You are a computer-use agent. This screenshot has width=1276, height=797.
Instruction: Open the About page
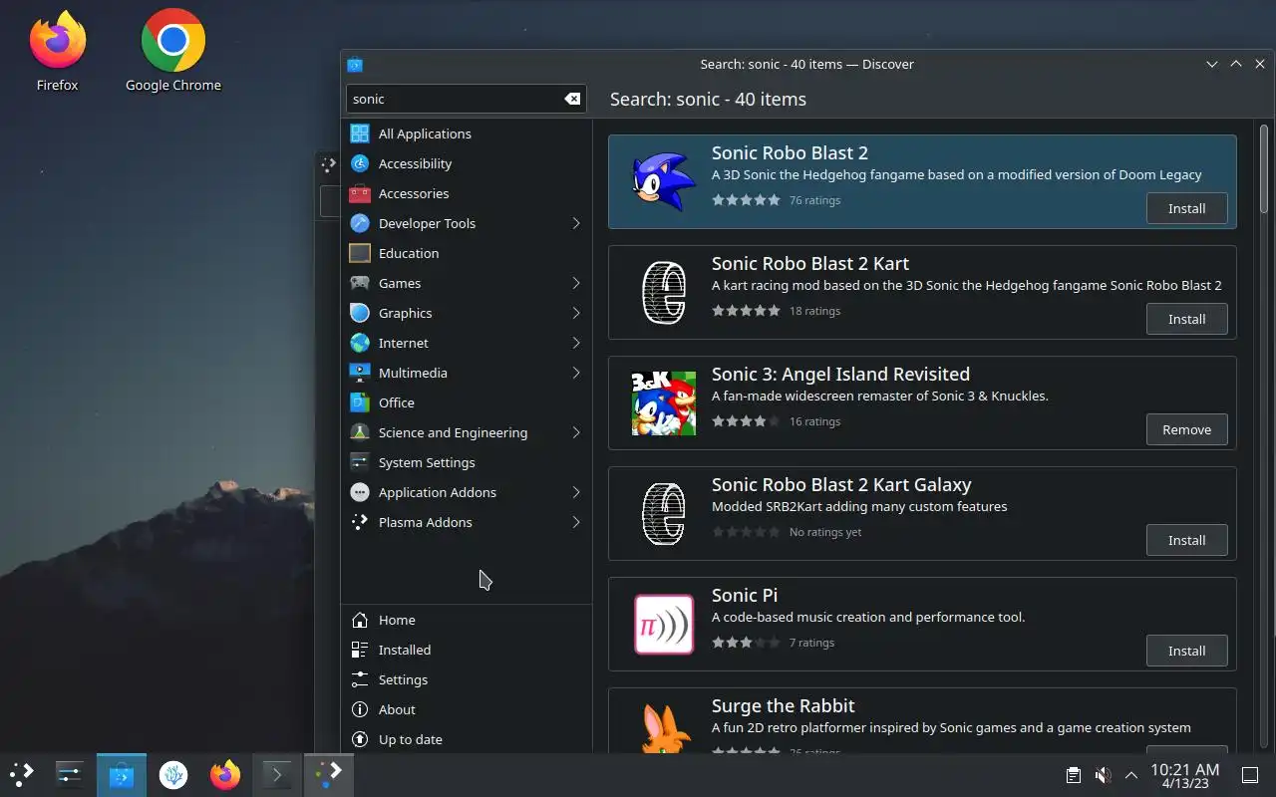467,709
